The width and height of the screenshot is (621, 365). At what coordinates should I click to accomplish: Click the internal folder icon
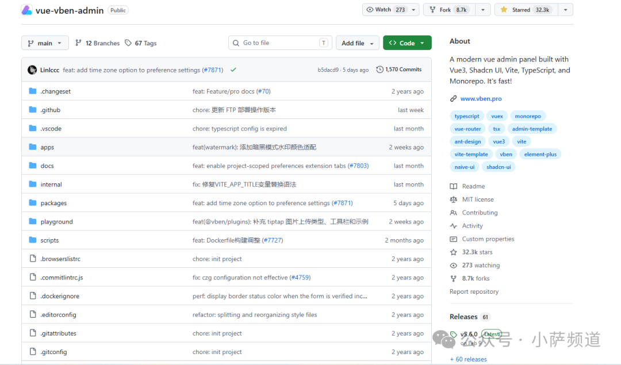click(x=33, y=184)
